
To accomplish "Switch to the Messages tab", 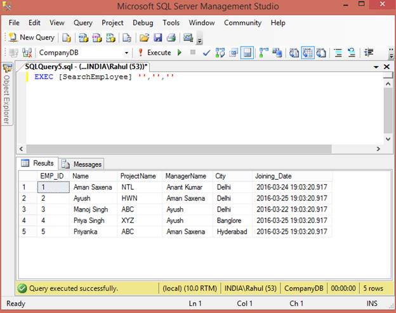I will [x=82, y=164].
